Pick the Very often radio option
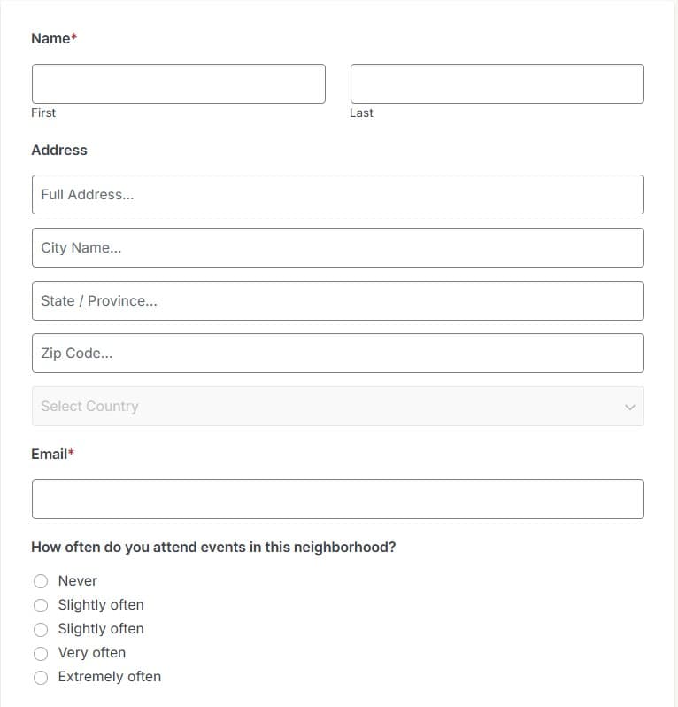Viewport: 678px width, 707px height. pos(41,653)
